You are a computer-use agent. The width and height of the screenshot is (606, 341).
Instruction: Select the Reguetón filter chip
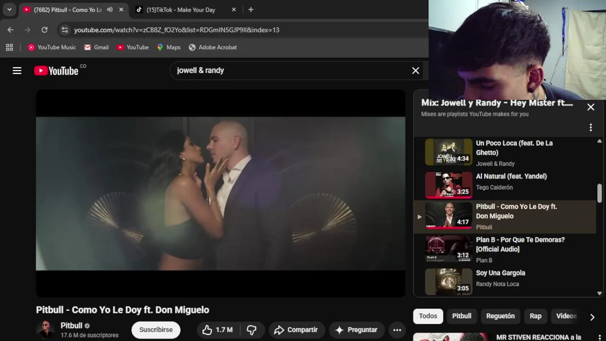[500, 316]
